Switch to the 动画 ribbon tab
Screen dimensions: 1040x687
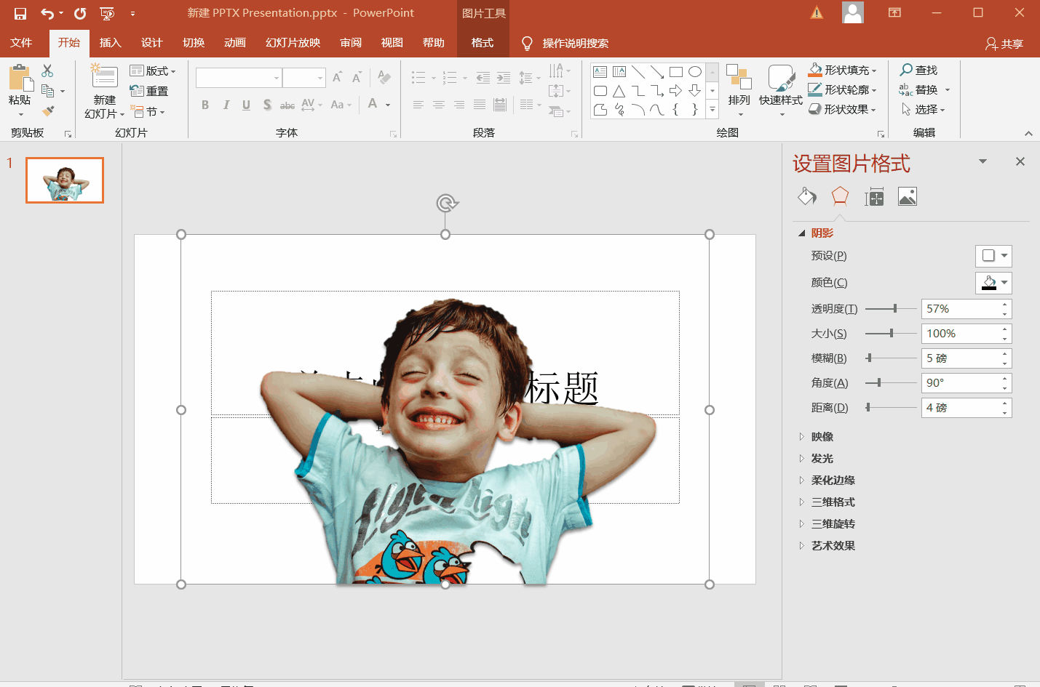(x=234, y=43)
